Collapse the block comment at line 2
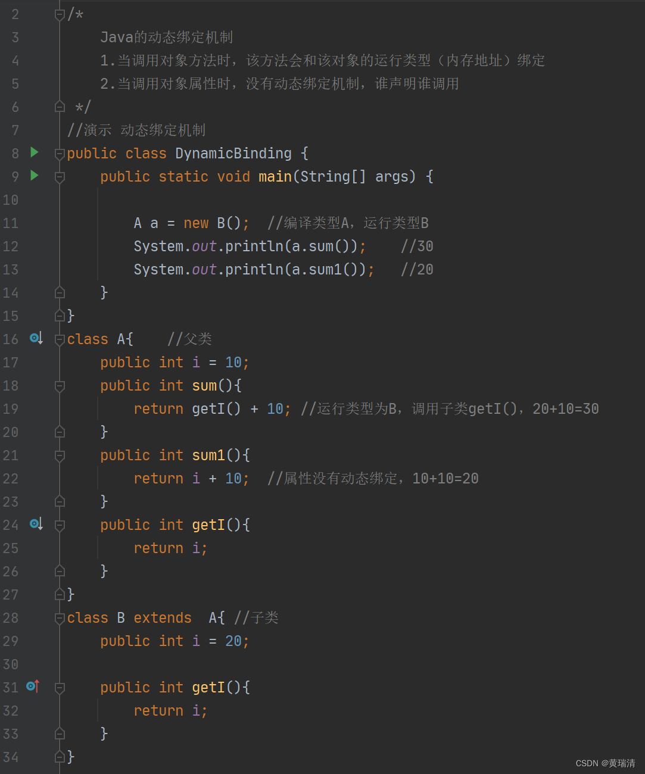The height and width of the screenshot is (774, 645). (x=60, y=15)
